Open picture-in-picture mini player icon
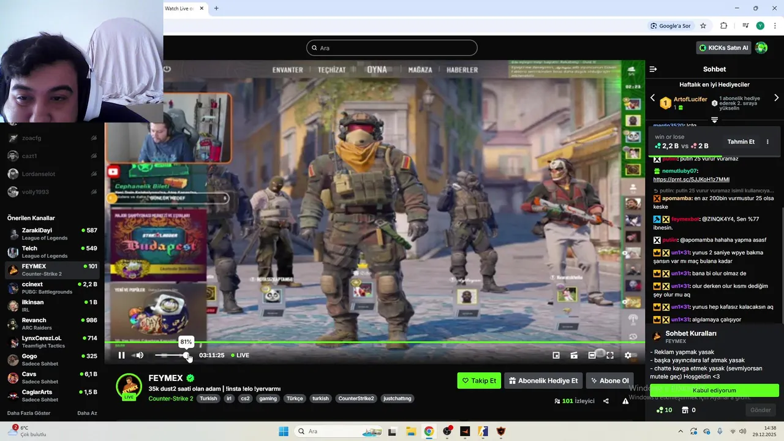This screenshot has height=441, width=784. [x=556, y=355]
